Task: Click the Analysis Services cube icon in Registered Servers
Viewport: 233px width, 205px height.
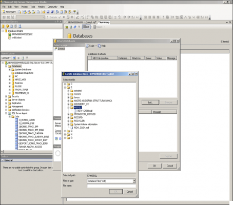Action: (x=7, y=26)
